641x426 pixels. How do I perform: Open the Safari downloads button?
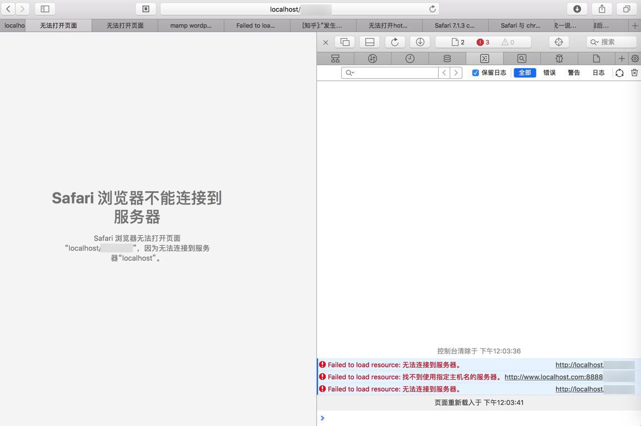(577, 9)
